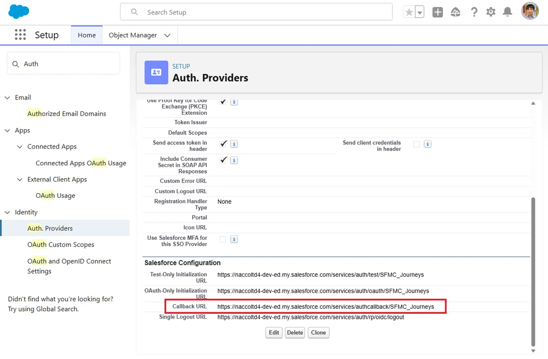Click the Clone button
The image size is (548, 359).
point(318,333)
